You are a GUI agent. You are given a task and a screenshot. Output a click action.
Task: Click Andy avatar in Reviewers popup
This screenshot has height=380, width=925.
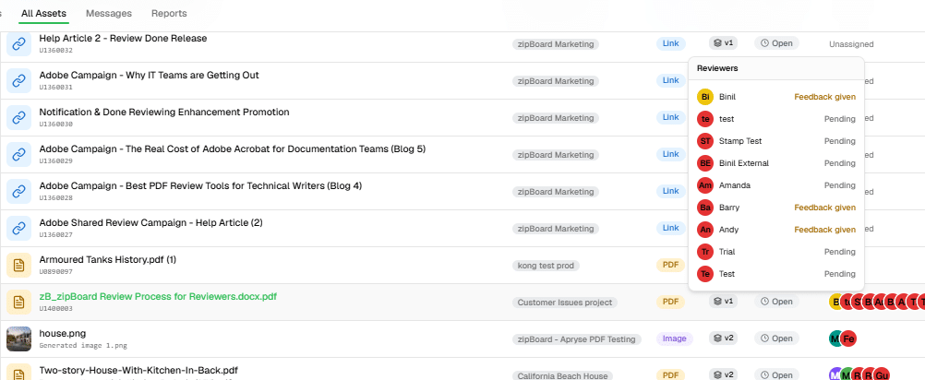pyautogui.click(x=705, y=229)
